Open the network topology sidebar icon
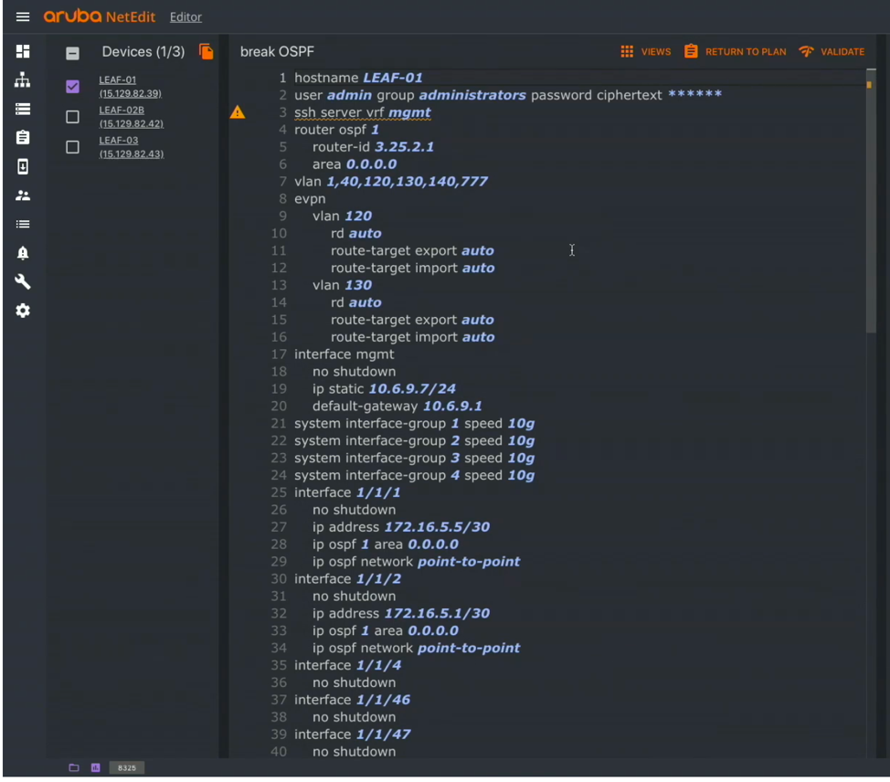Image resolution: width=890 pixels, height=782 pixels. [x=23, y=80]
